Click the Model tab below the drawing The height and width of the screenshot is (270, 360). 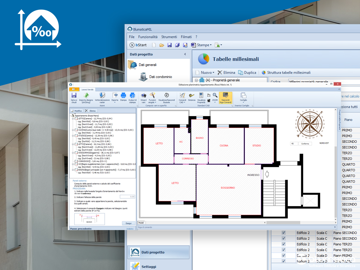141,223
